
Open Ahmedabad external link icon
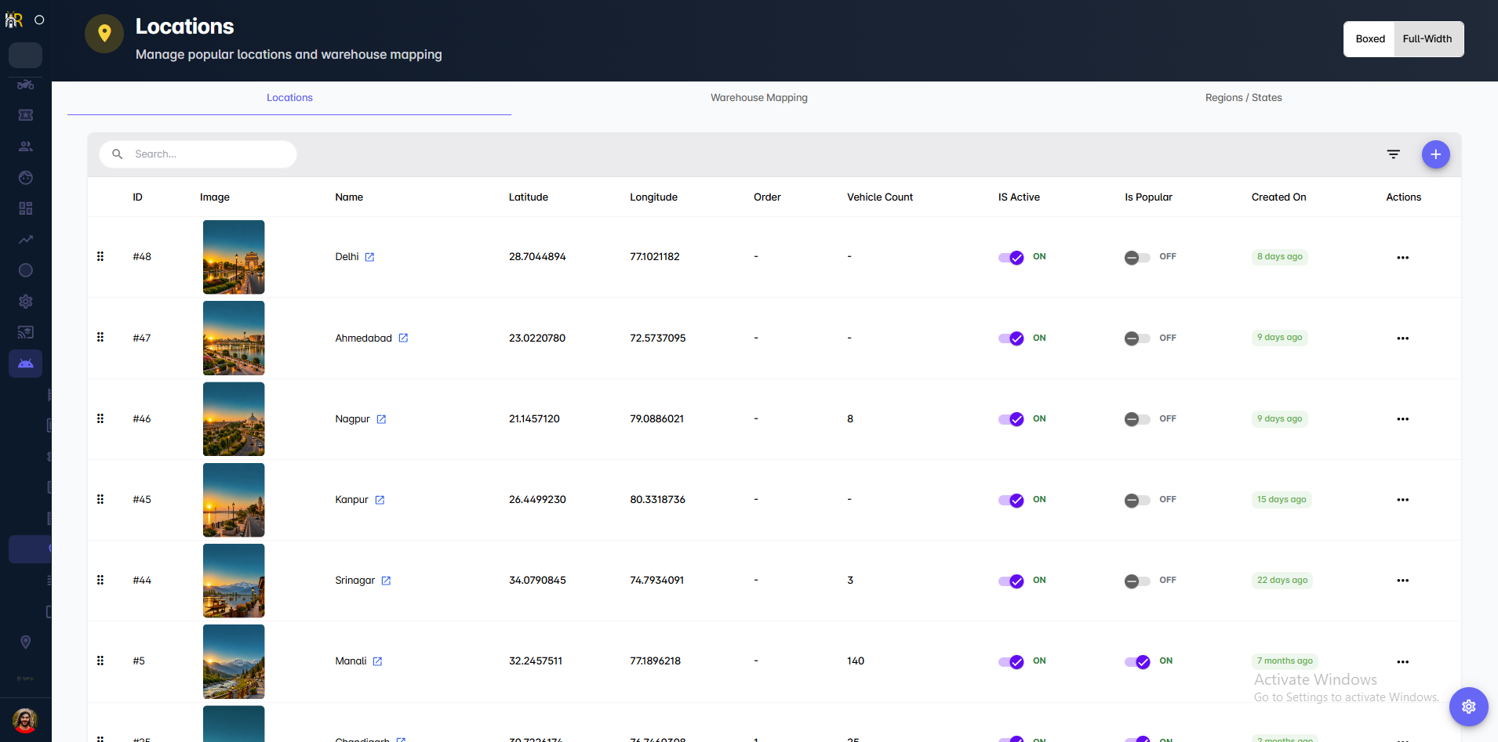pyautogui.click(x=403, y=338)
